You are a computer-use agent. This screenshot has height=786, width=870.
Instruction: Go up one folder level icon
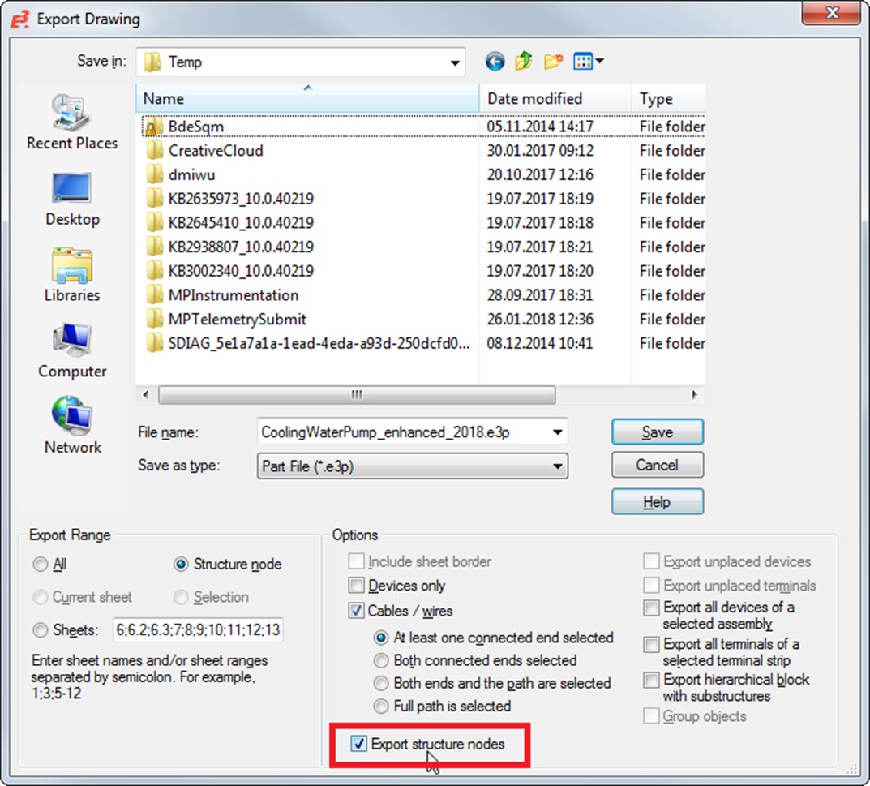tap(524, 62)
